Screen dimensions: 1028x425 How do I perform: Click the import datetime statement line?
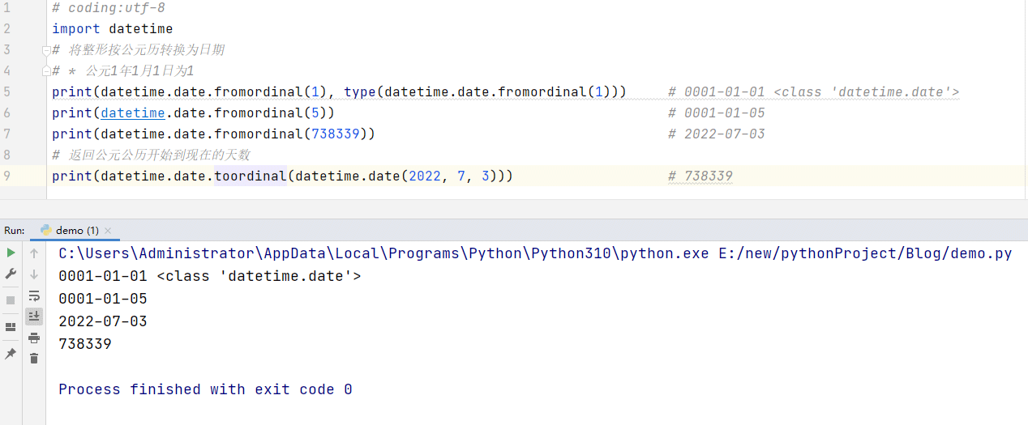[x=113, y=29]
